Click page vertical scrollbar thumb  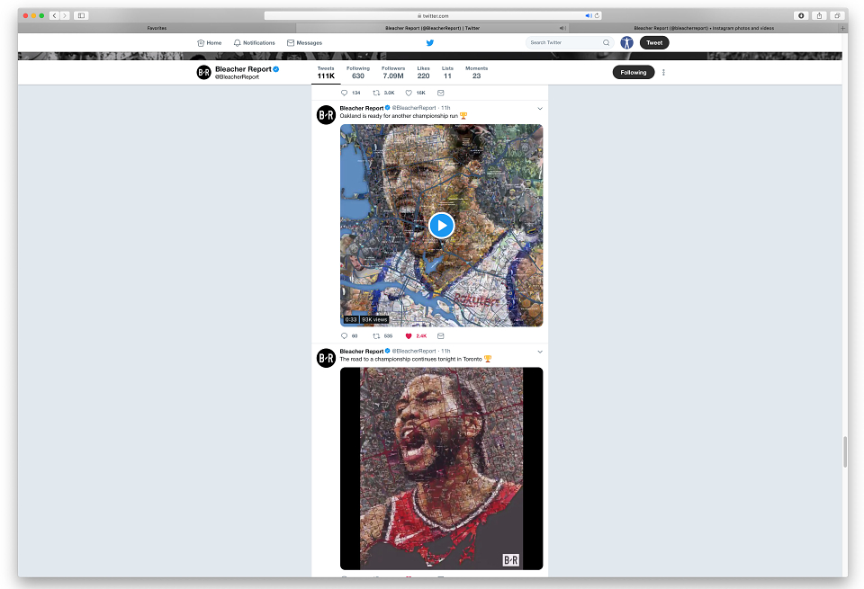(845, 452)
